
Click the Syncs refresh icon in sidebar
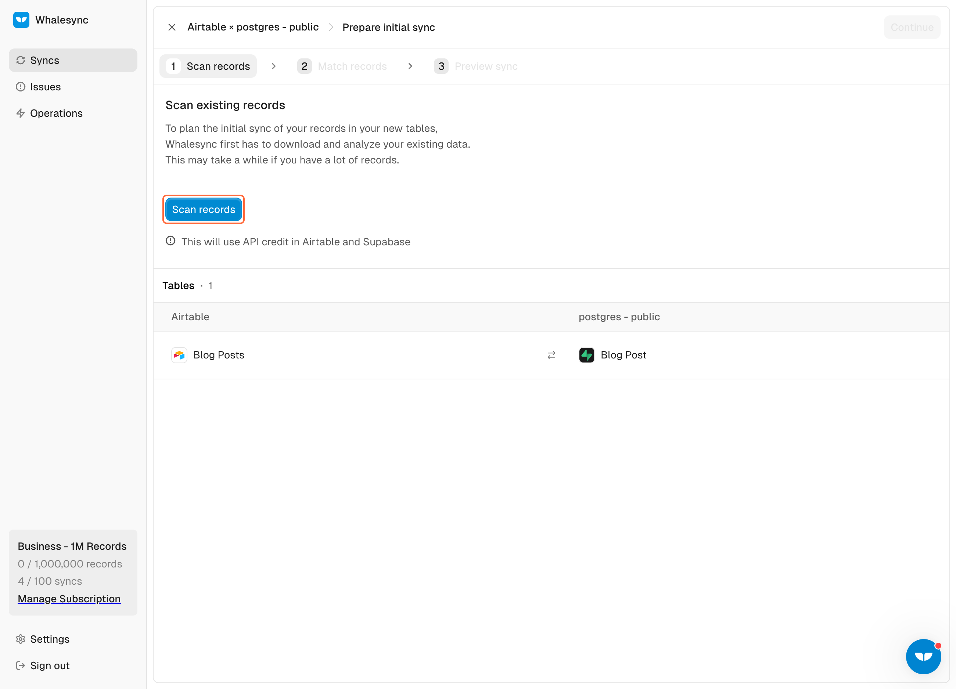[x=21, y=60]
